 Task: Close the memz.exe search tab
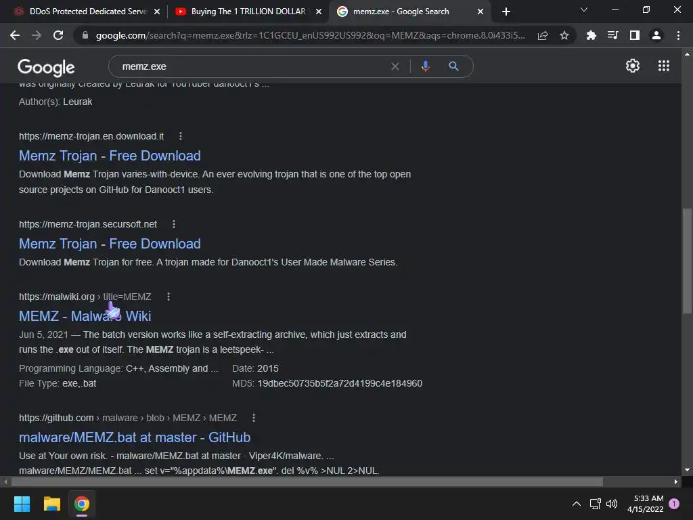(480, 12)
